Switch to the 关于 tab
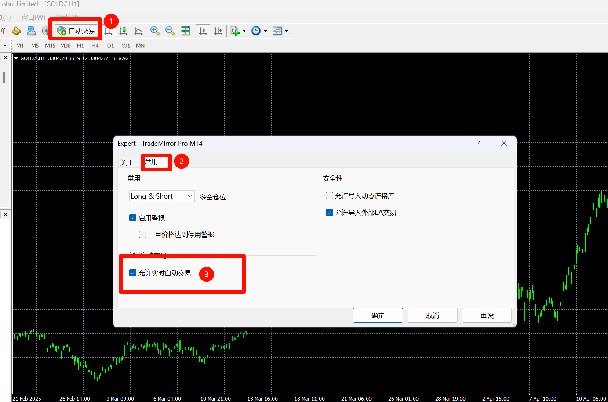 127,162
